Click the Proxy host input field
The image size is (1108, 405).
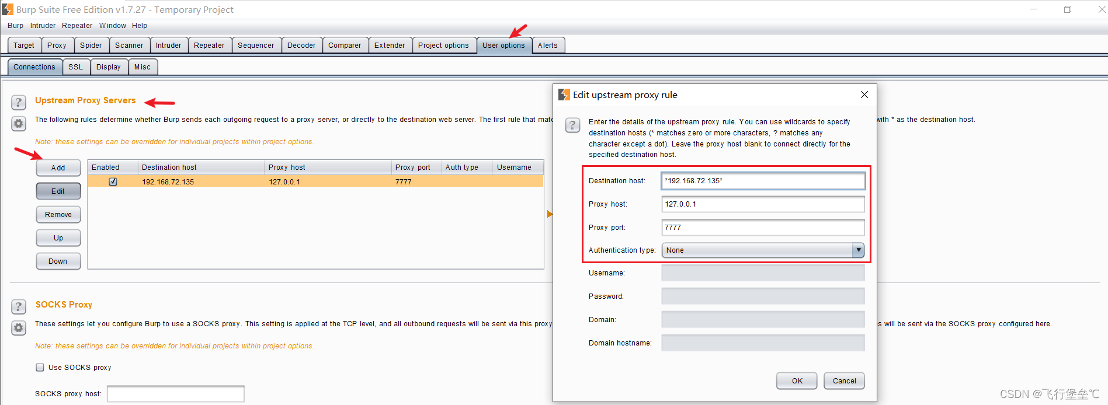click(x=763, y=204)
